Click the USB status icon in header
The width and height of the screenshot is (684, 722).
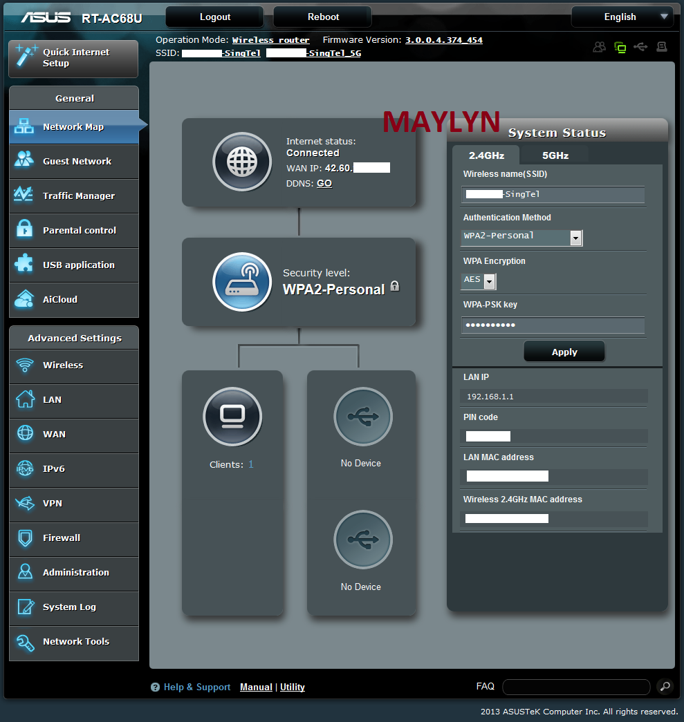tap(640, 47)
